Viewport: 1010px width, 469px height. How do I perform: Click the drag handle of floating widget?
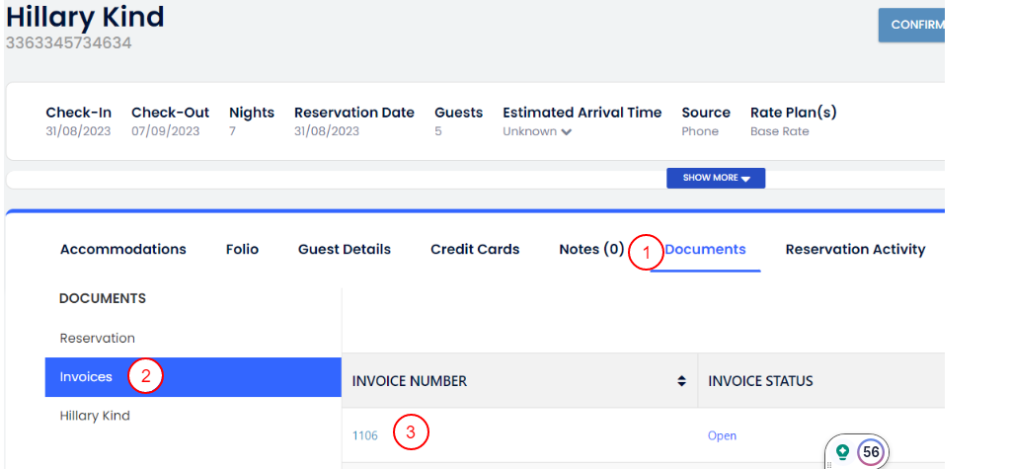pos(829,464)
